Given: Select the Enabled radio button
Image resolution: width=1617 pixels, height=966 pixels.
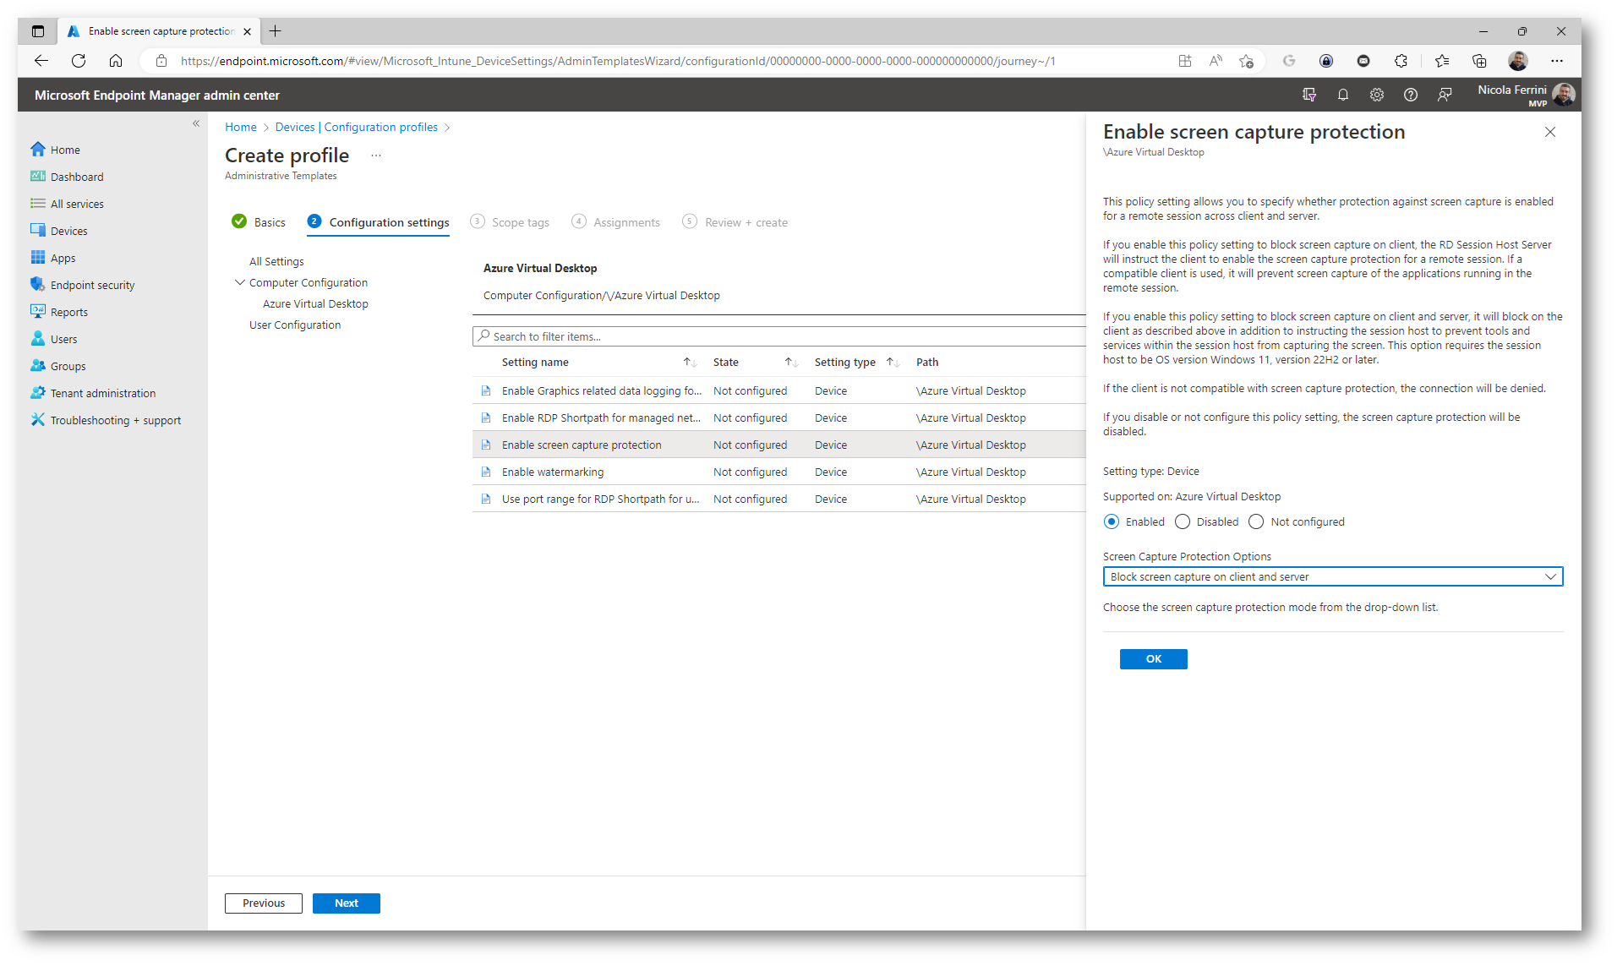Looking at the screenshot, I should [x=1112, y=521].
